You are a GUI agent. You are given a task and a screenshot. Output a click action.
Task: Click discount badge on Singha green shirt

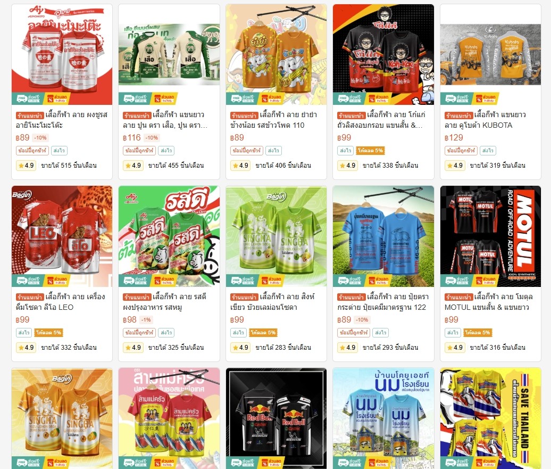[272, 281]
